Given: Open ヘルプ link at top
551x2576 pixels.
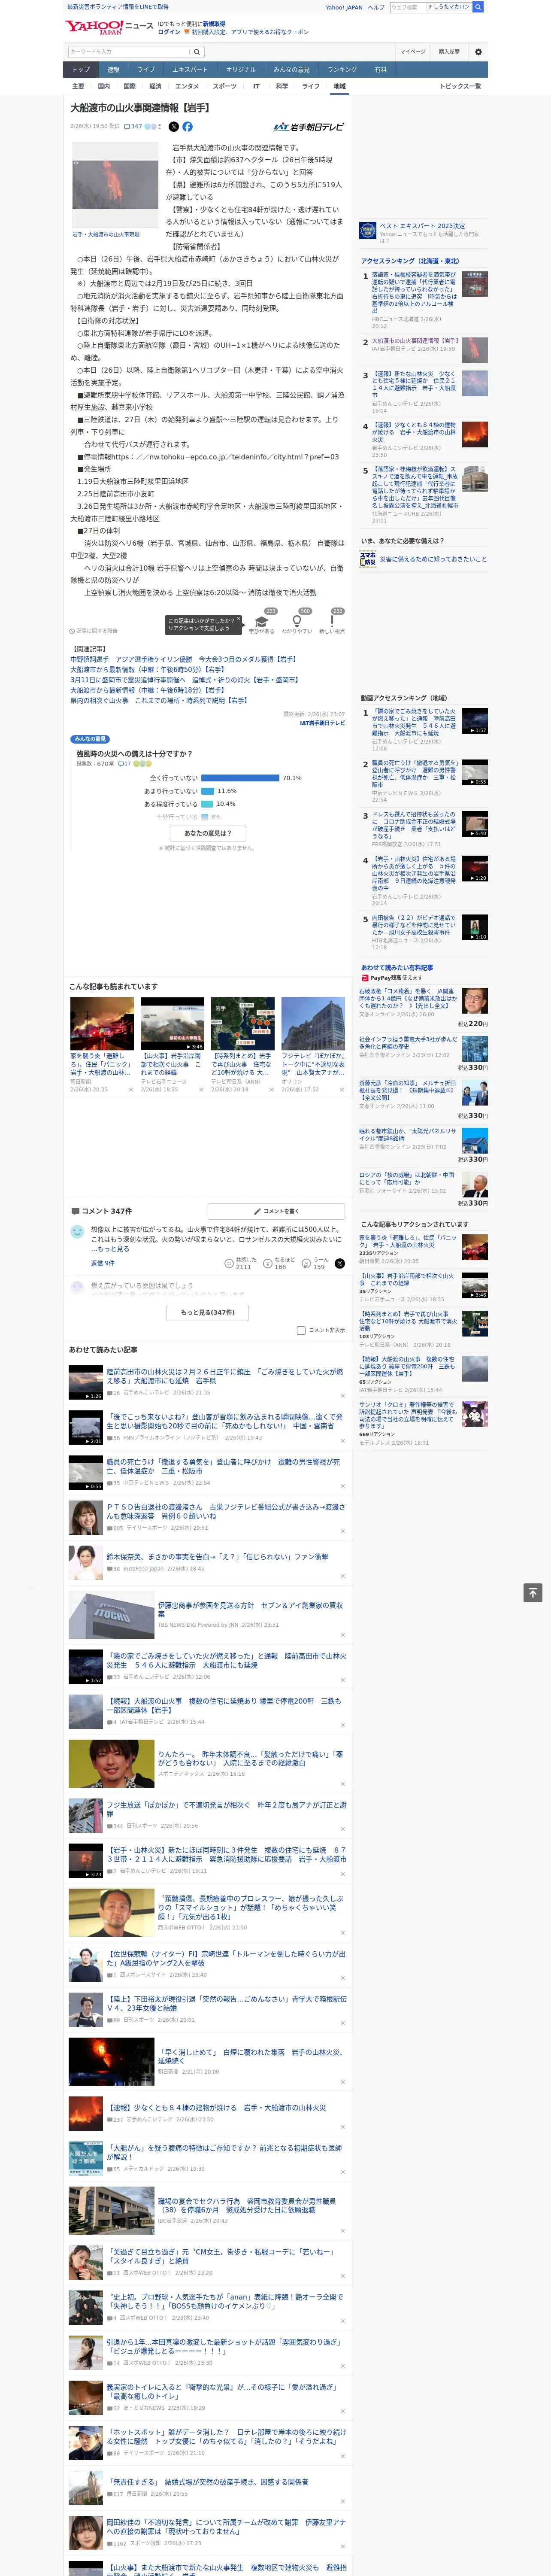Looking at the screenshot, I should click(376, 7).
